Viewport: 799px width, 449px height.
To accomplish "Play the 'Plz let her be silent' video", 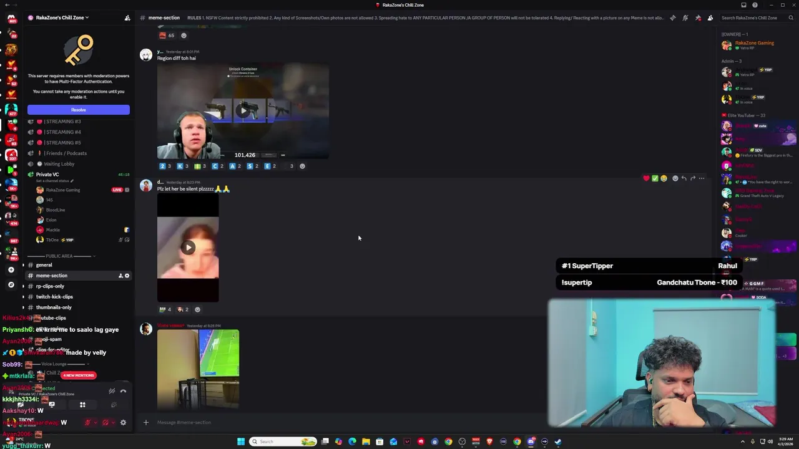I will 188,248.
